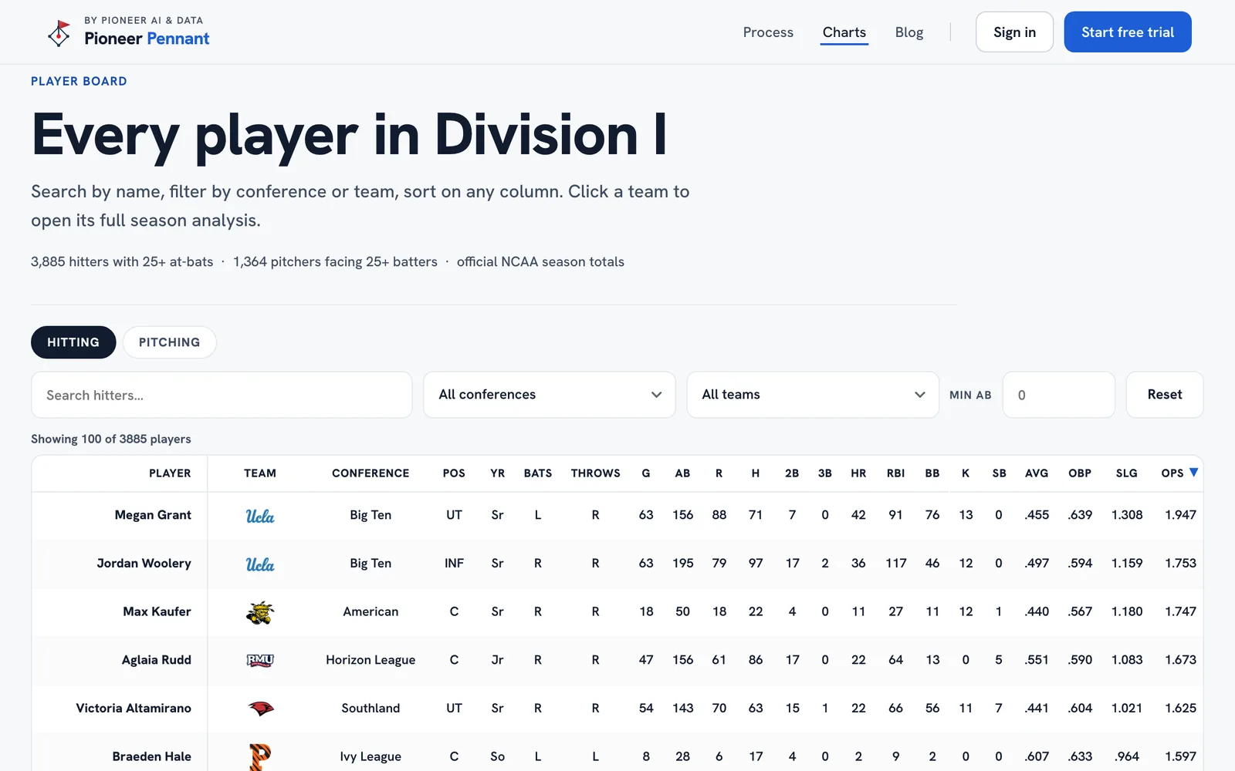Click the Horizon League conference cell
1235x771 pixels.
click(370, 660)
